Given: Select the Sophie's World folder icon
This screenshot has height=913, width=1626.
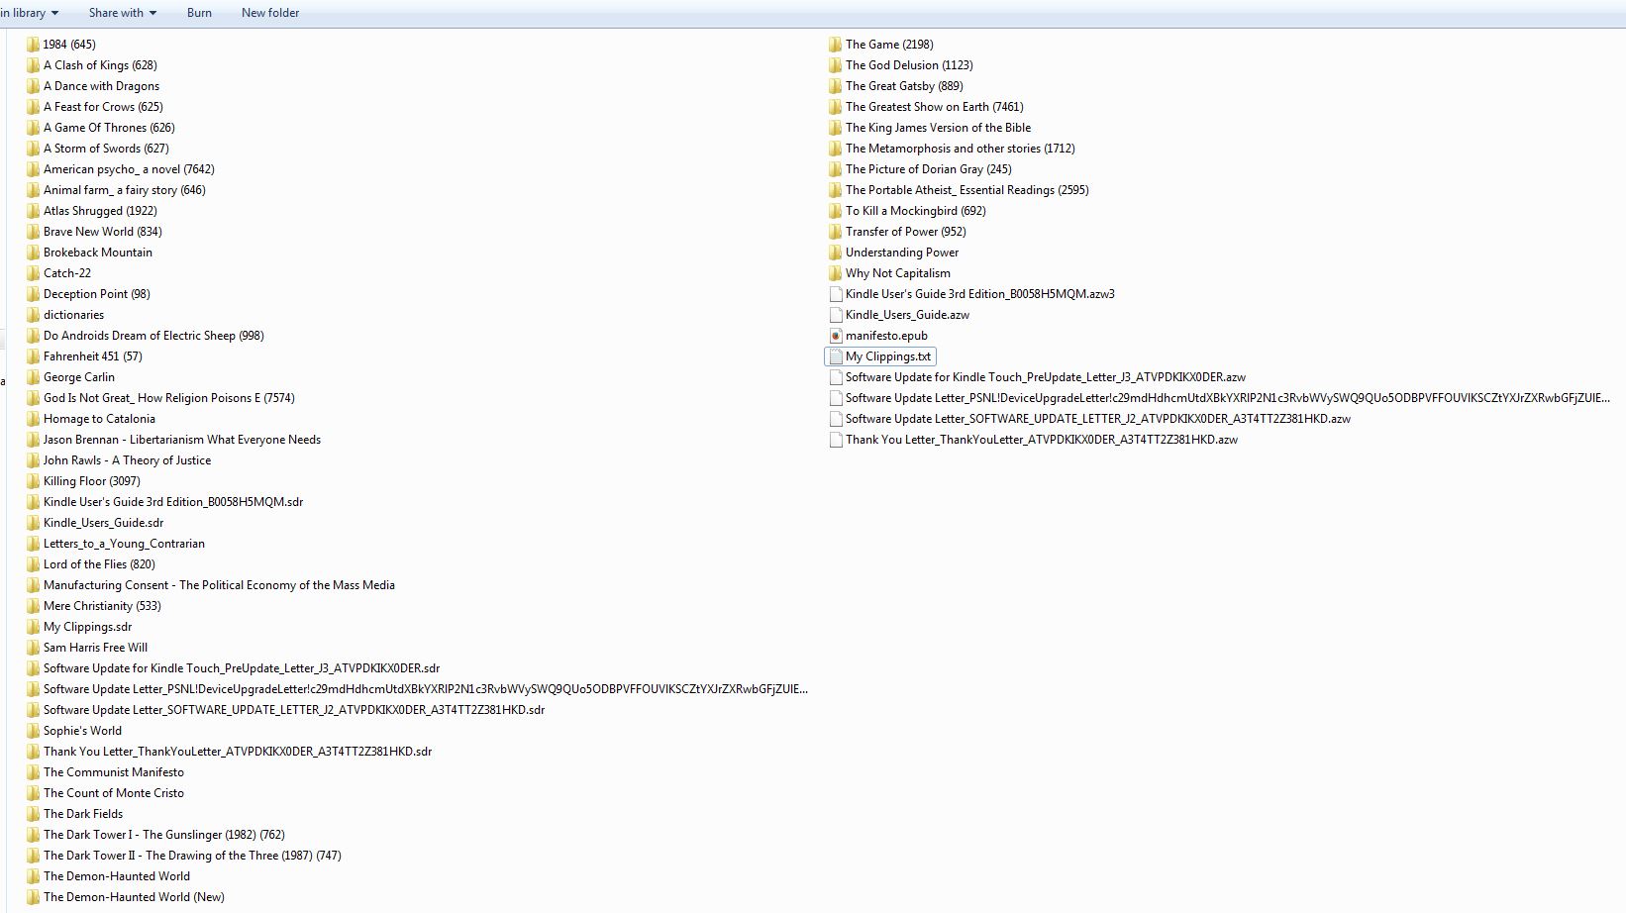Looking at the screenshot, I should coord(33,731).
